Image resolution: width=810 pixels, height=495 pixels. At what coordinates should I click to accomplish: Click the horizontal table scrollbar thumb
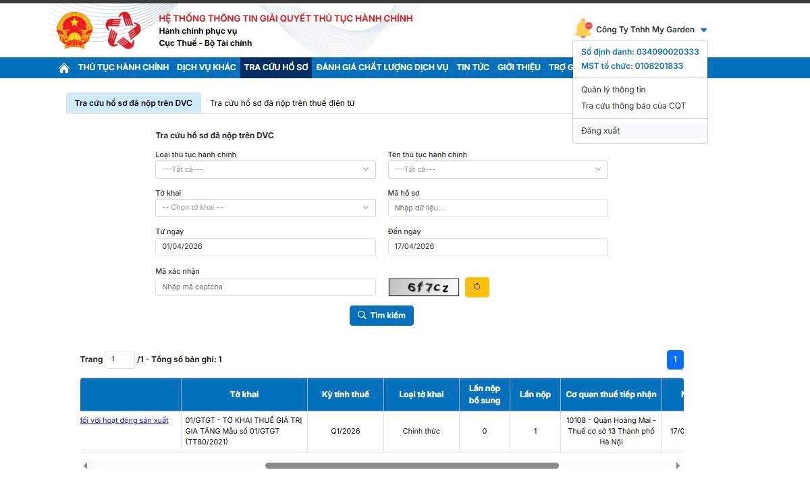(x=412, y=465)
